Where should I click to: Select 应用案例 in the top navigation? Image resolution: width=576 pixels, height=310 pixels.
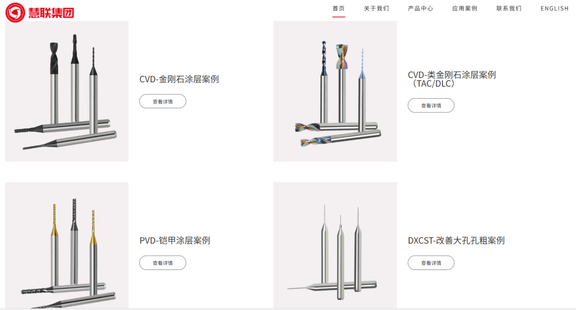click(465, 9)
